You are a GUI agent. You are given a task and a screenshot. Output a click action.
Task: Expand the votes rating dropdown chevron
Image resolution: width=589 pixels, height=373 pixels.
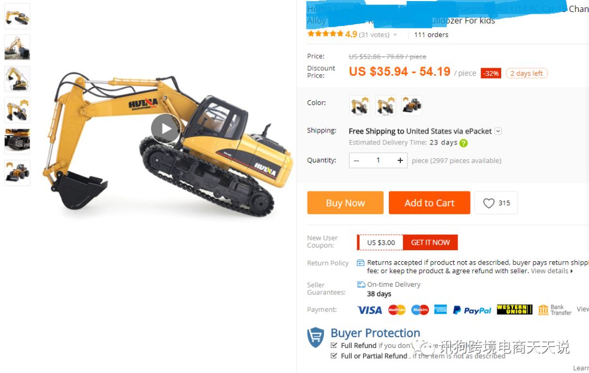coord(395,34)
